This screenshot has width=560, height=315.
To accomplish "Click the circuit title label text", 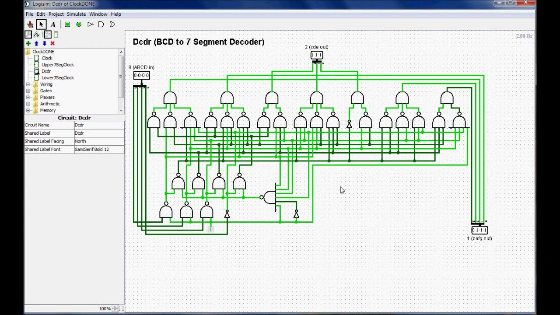I will point(199,42).
